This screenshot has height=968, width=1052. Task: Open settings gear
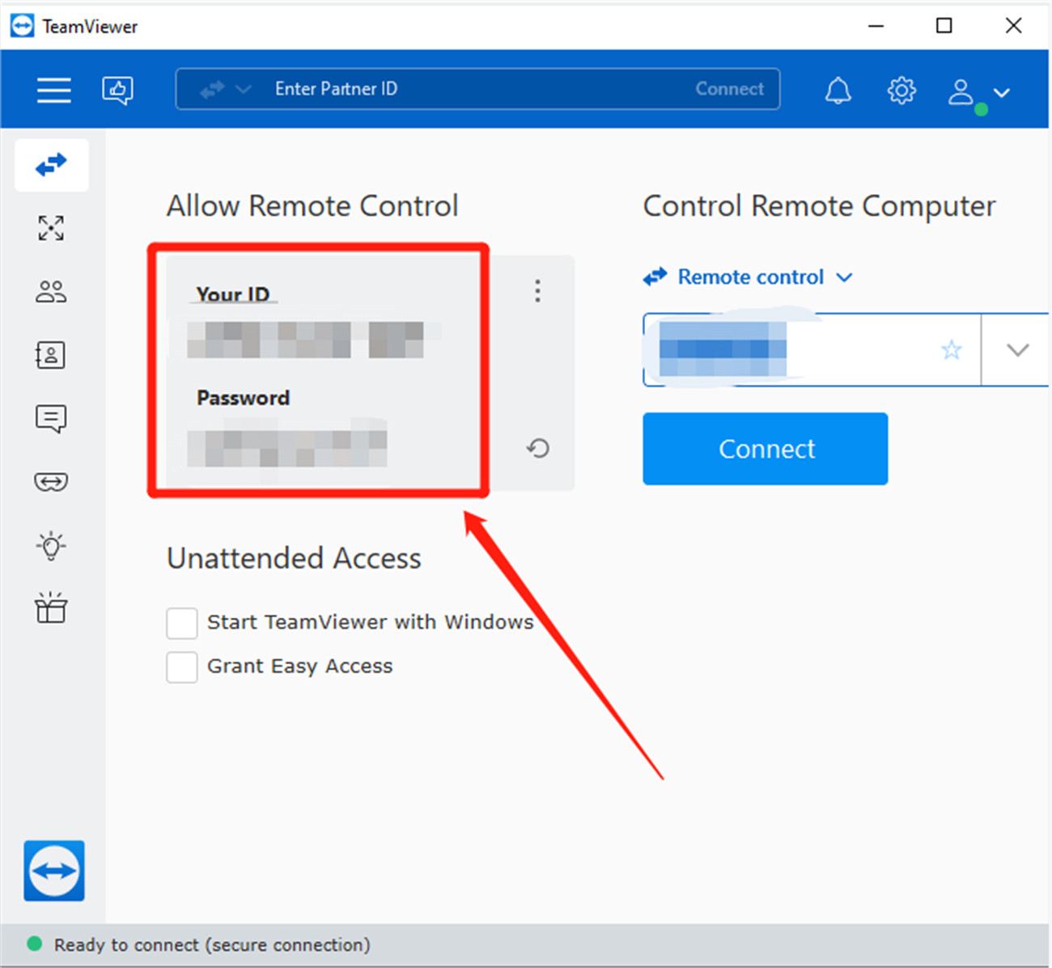point(901,91)
